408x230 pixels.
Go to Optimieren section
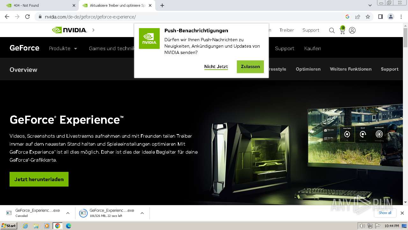pyautogui.click(x=308, y=69)
